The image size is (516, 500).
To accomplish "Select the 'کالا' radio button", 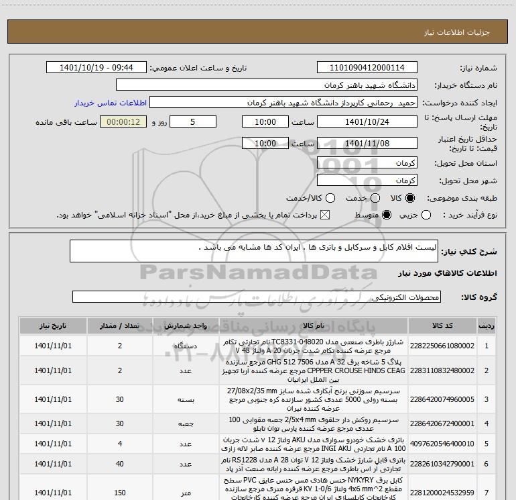I will coord(410,198).
